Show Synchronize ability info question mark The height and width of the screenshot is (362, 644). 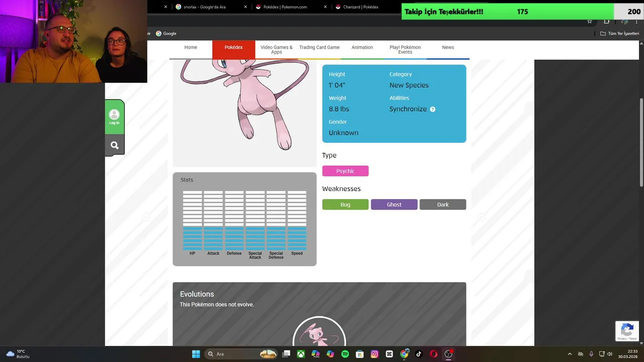click(433, 109)
